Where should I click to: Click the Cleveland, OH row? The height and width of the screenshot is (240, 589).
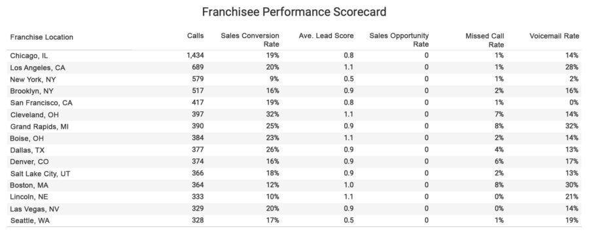click(294, 114)
